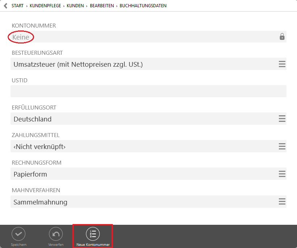Image resolution: width=297 pixels, height=248 pixels.
Task: Click the BUCHHALTUNGSDATEN breadcrumb entry
Action: pos(143,6)
